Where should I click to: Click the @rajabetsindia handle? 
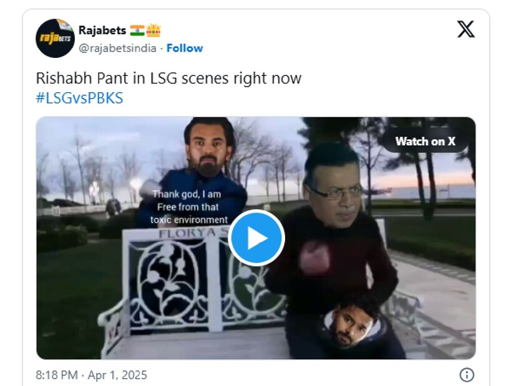pos(118,48)
